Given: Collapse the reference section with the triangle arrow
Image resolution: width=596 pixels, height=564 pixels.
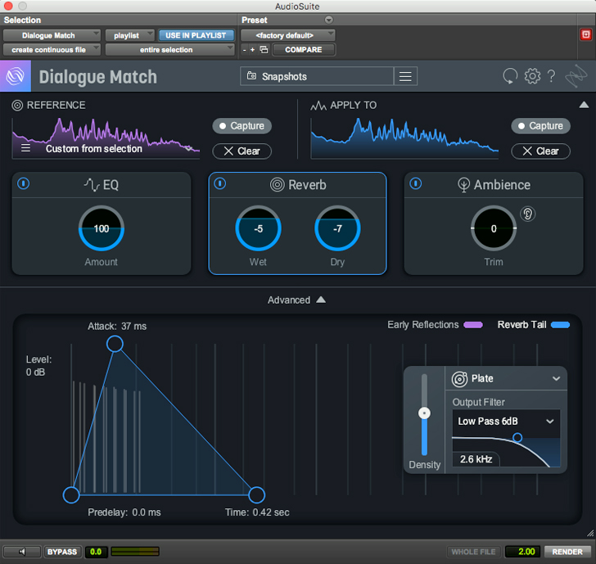Looking at the screenshot, I should 584,105.
